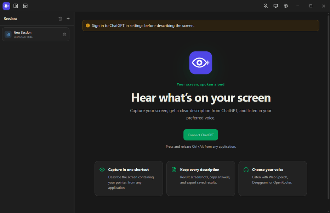This screenshot has height=213, width=330.
Task: Click the Capture in one shortcut card
Action: pos(129,179)
